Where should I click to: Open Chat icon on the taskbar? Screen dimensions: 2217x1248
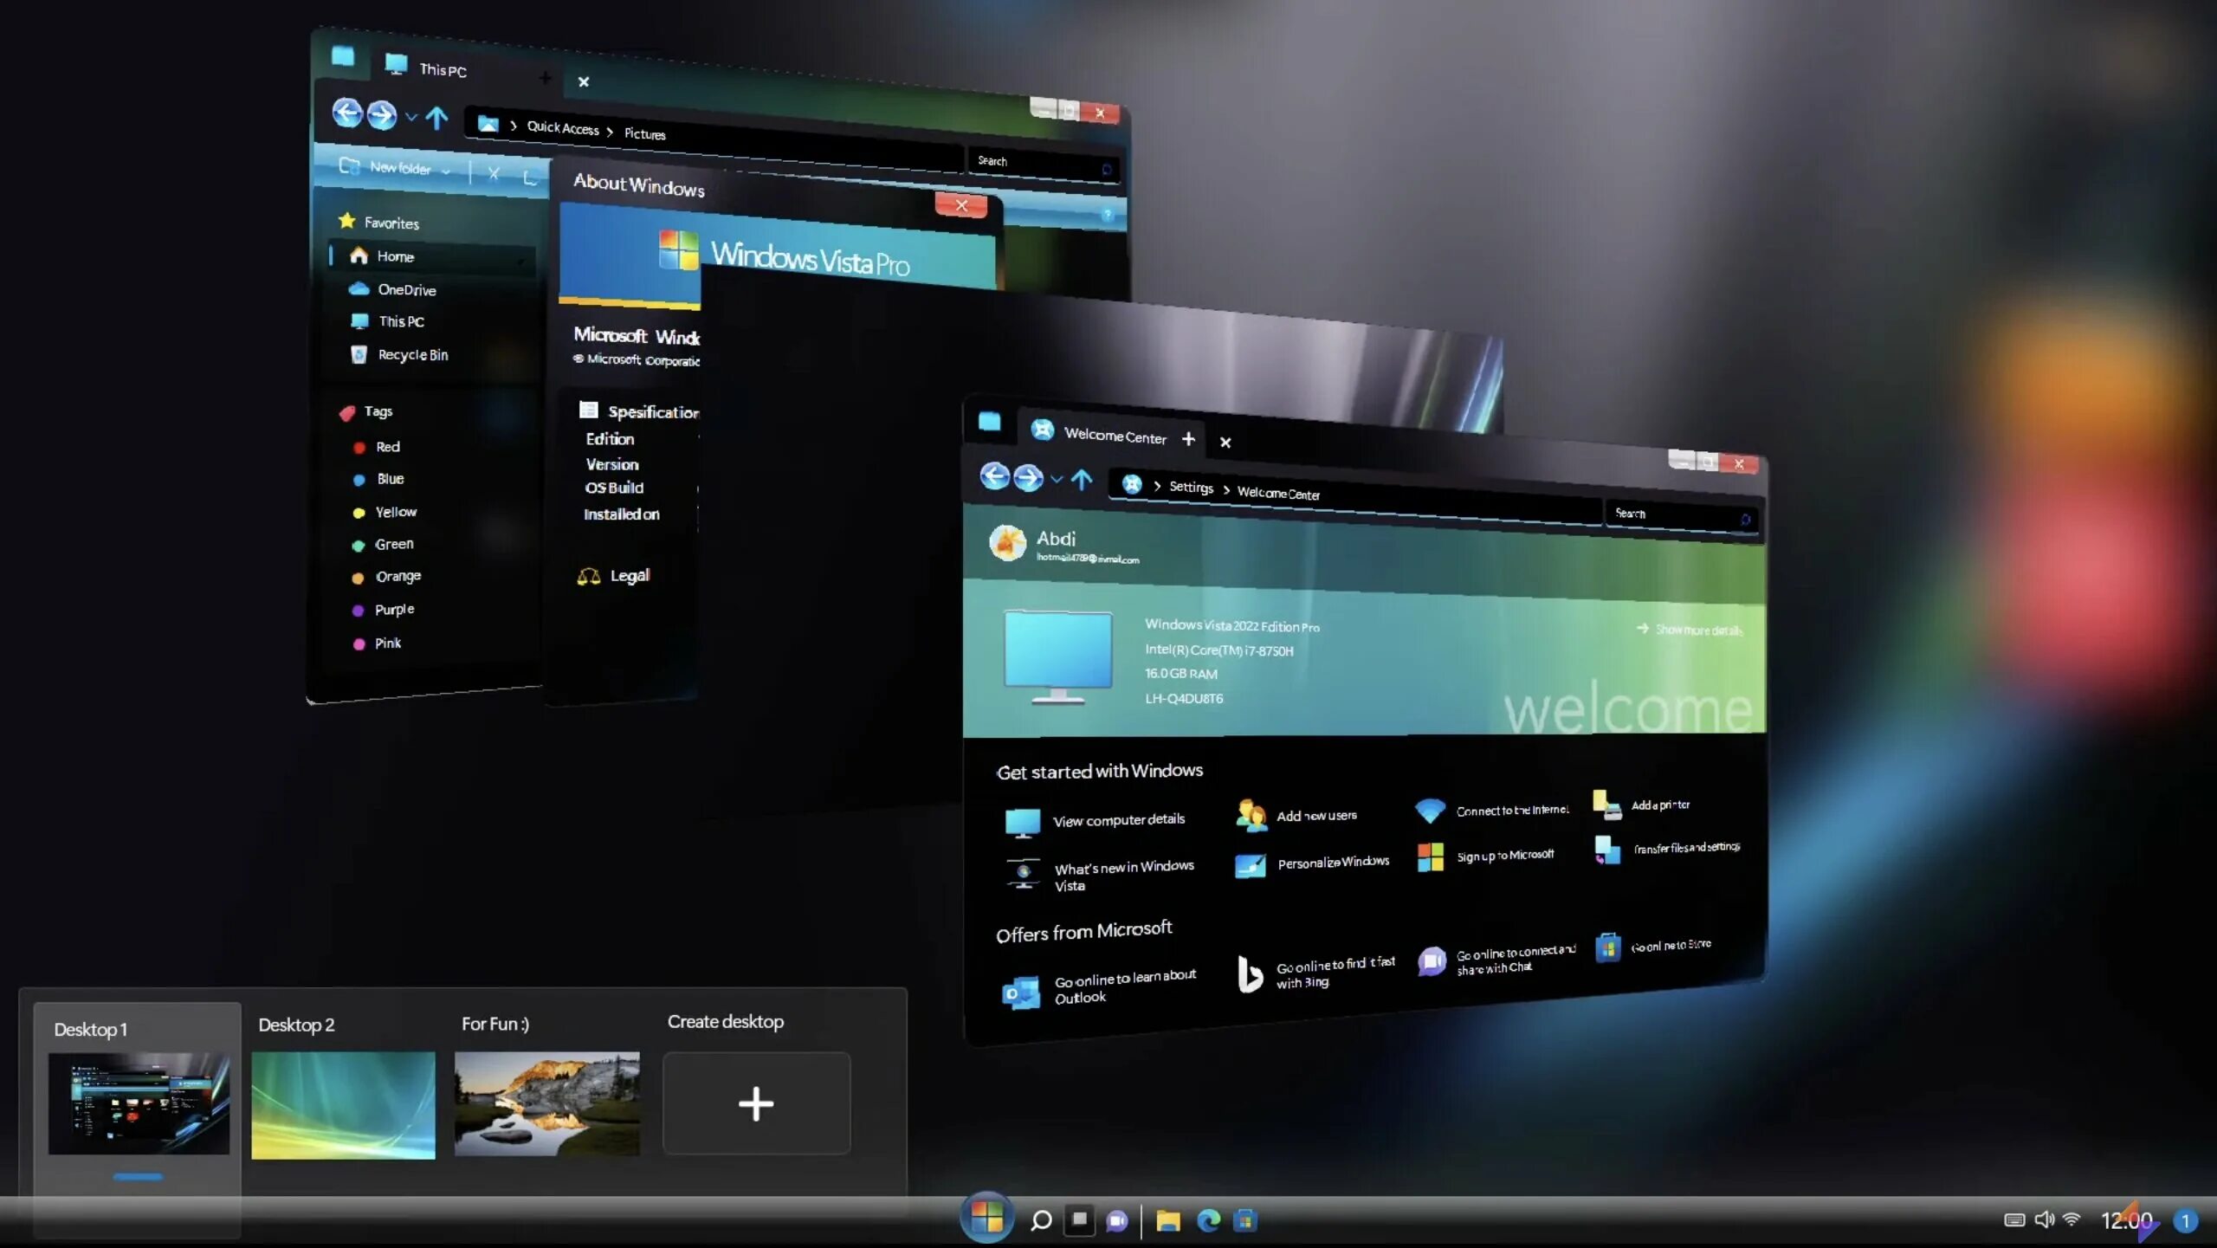[x=1117, y=1220]
